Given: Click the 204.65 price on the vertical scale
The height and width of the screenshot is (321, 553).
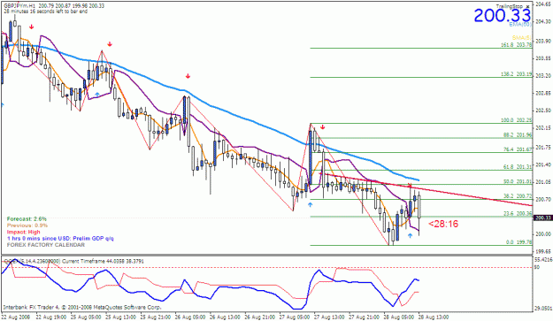Looking at the screenshot, I should [x=543, y=4].
